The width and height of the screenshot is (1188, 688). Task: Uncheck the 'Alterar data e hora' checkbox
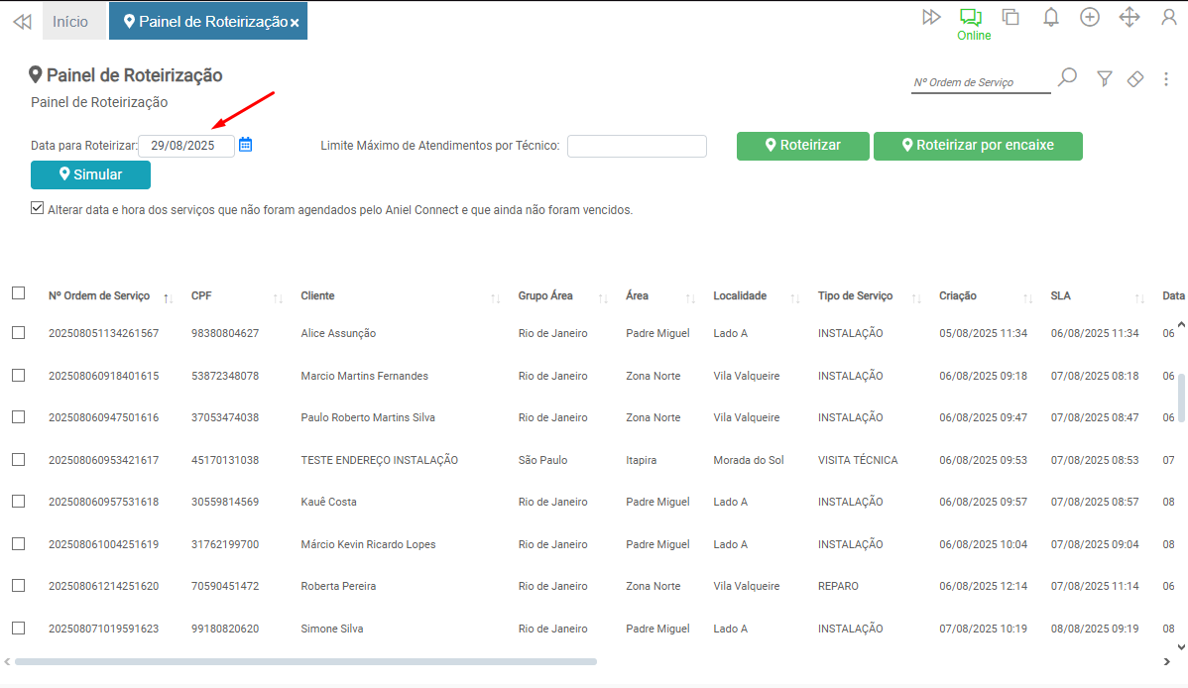click(38, 209)
